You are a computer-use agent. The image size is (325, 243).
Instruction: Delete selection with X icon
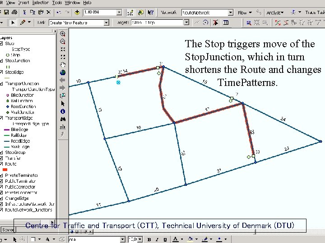pyautogui.click(x=48, y=13)
